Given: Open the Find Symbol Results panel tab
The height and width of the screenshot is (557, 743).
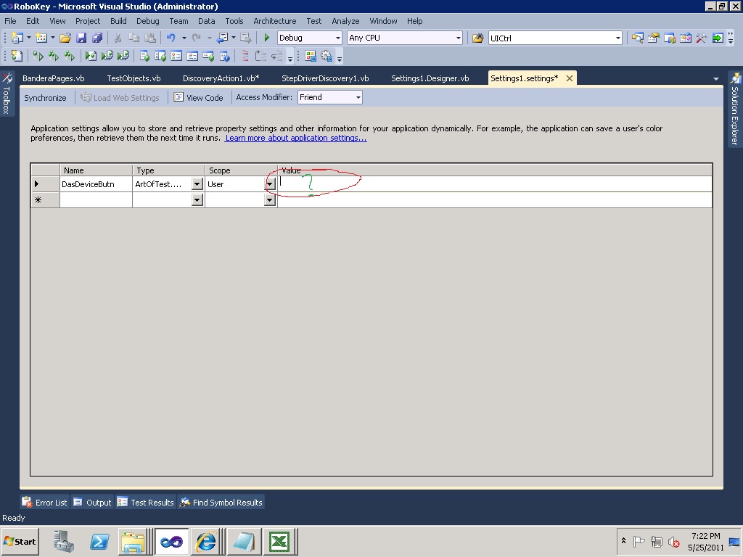Looking at the screenshot, I should (221, 502).
